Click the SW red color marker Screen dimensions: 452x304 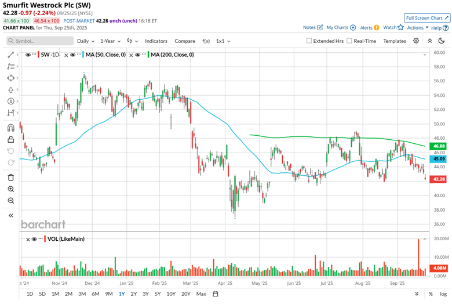click(38, 55)
